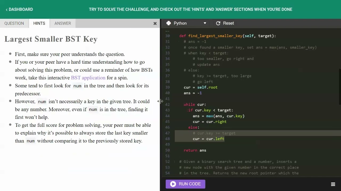
Task: Click the play icon inside RUN CODE button
Action: 173,184
